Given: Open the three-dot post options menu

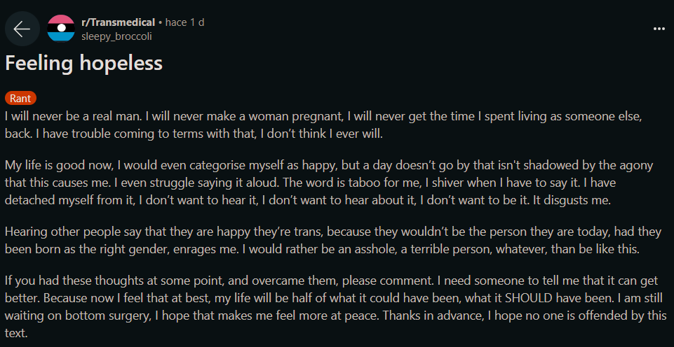Looking at the screenshot, I should (x=659, y=29).
